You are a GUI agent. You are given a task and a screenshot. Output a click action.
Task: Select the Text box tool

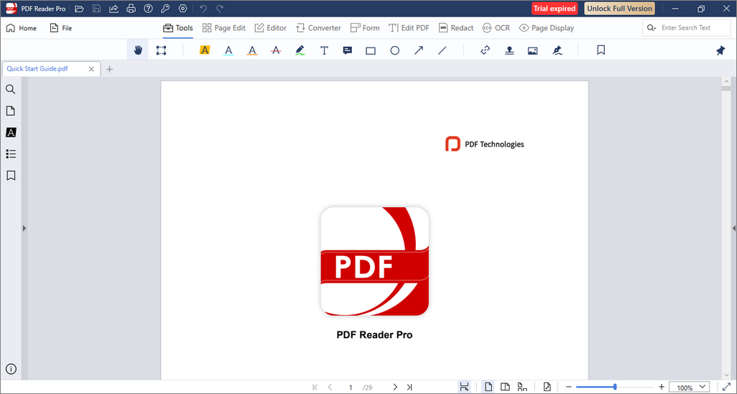tap(324, 50)
